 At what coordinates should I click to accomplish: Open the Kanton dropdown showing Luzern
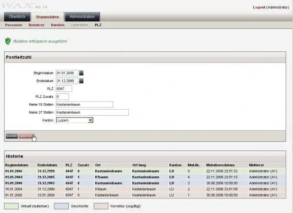pos(75,120)
